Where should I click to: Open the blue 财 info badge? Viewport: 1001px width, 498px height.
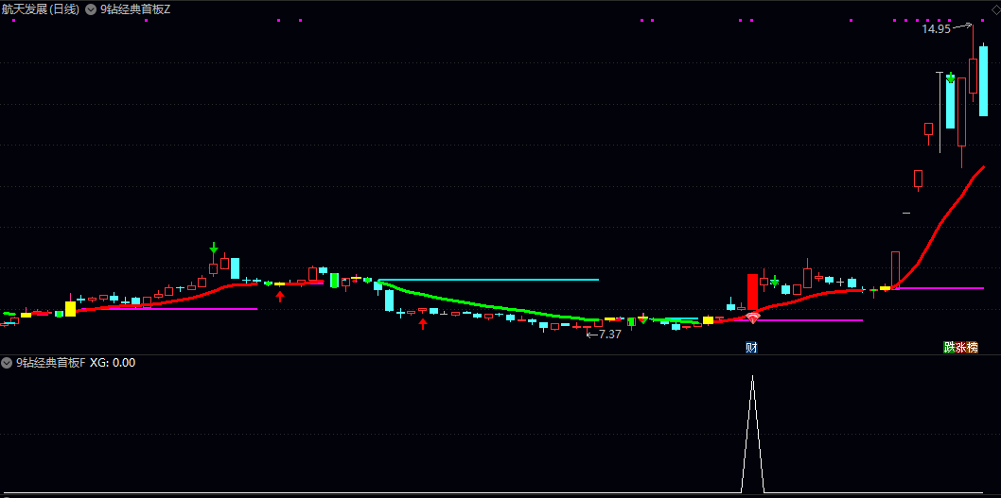[x=752, y=348]
